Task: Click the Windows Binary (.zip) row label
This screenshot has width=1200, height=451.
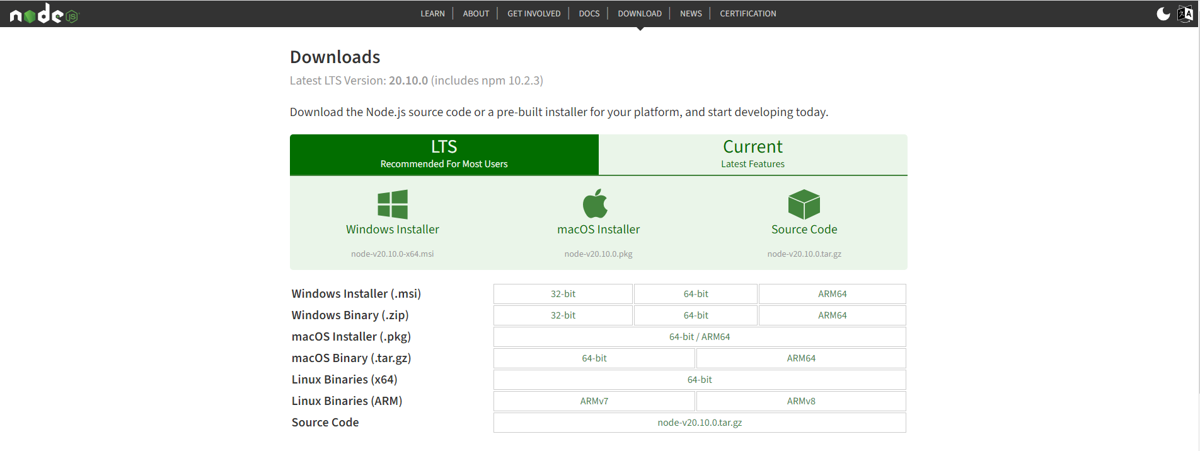Action: click(x=350, y=315)
